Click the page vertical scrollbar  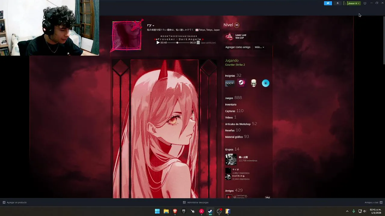(383, 40)
